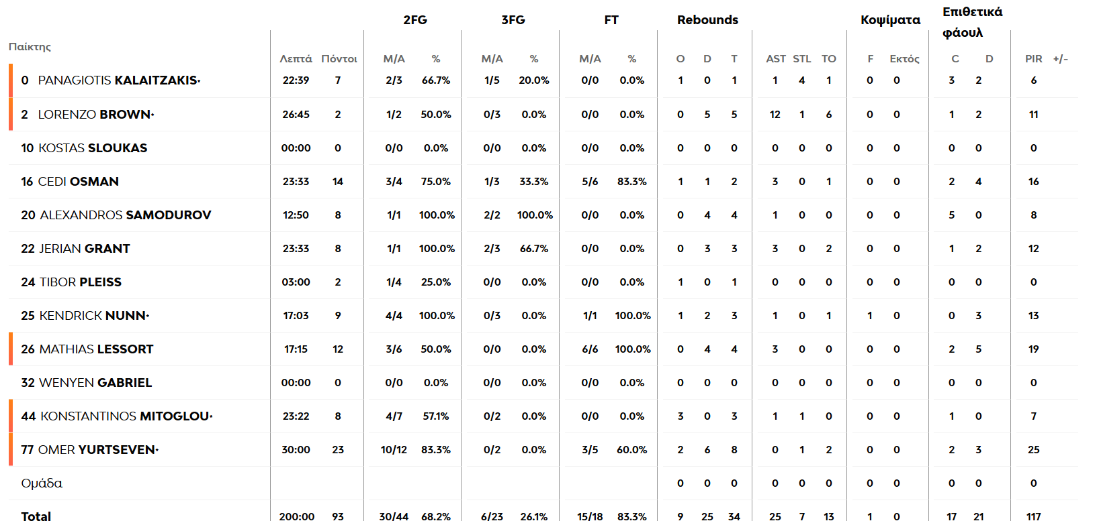
Task: Sort by the Λεπτά column header
Action: tap(296, 59)
